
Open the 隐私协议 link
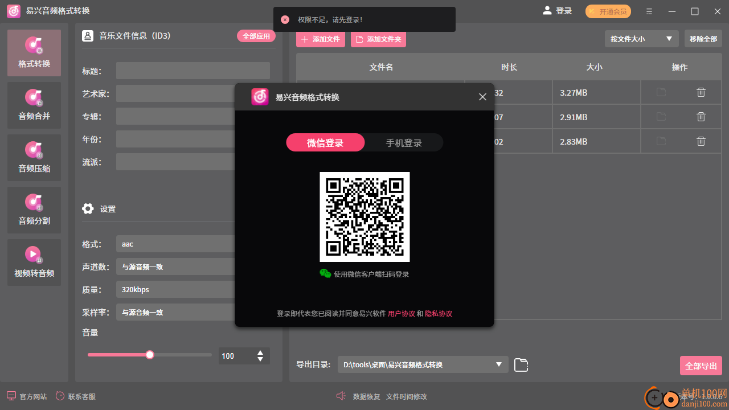click(439, 314)
